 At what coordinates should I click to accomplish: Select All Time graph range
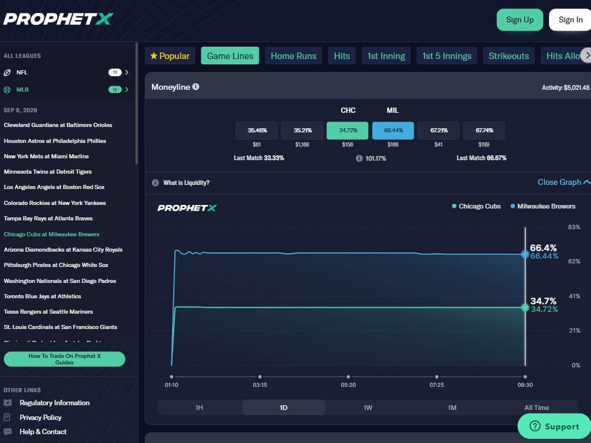point(537,408)
